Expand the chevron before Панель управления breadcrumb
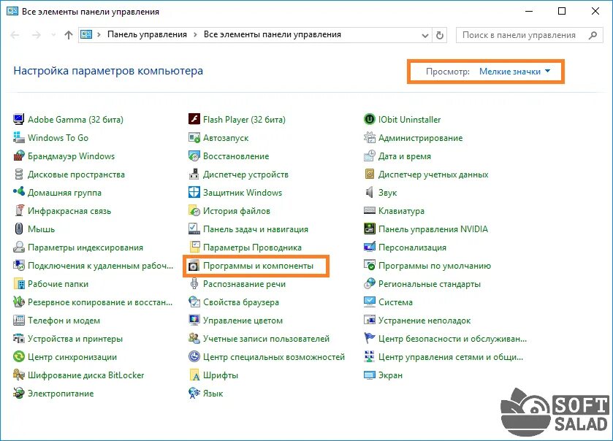Image resolution: width=613 pixels, height=441 pixels. [x=99, y=35]
